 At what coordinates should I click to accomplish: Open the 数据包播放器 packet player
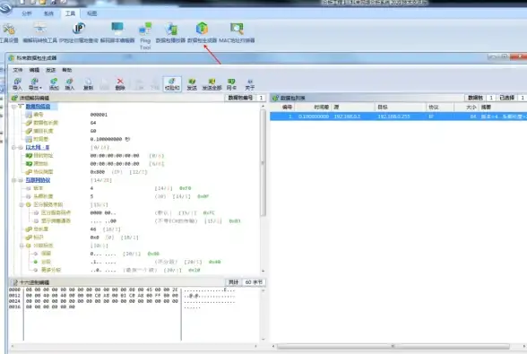(170, 33)
